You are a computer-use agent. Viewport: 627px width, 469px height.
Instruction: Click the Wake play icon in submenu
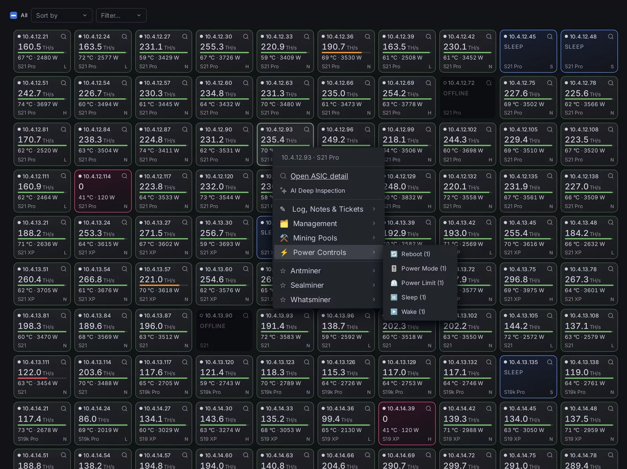click(x=394, y=312)
